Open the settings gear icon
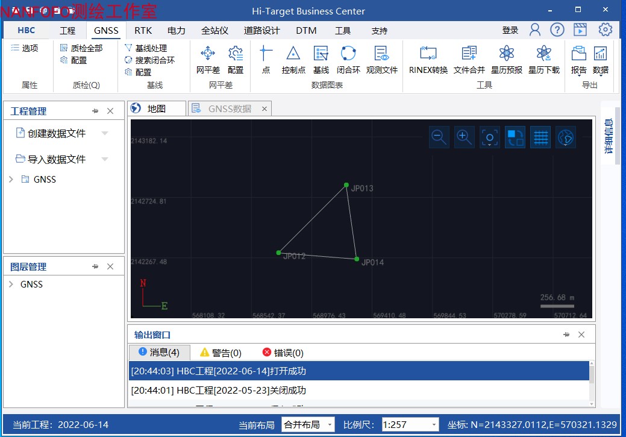626x437 pixels. coord(606,30)
